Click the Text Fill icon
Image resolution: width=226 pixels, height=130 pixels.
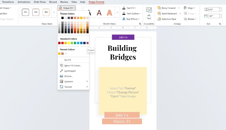124,8
